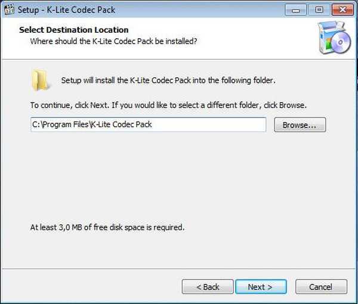
Task: Maximize the Setup window
Action: coord(318,10)
